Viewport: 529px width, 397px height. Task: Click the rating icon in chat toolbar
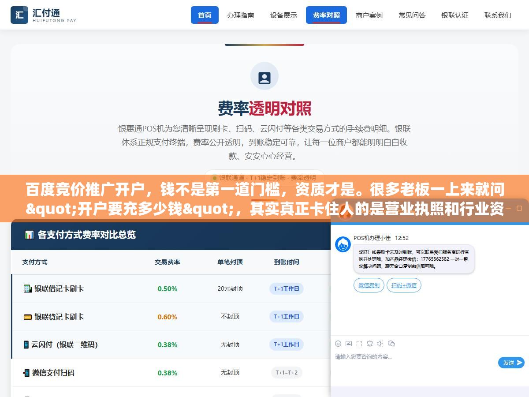370,343
